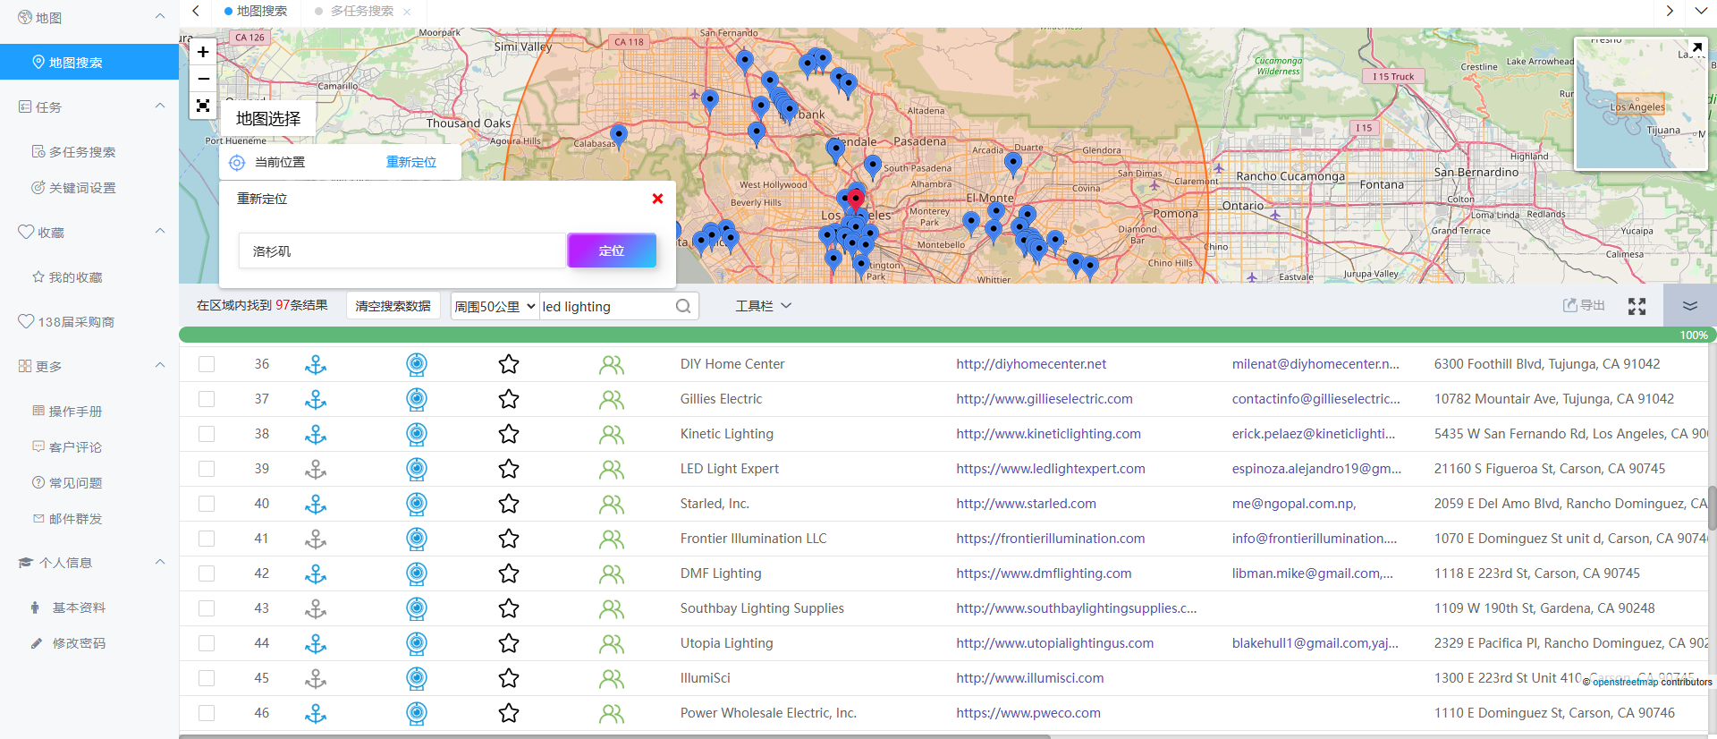Click the favorite star for DIY Home Center
Image resolution: width=1717 pixels, height=739 pixels.
tap(509, 364)
